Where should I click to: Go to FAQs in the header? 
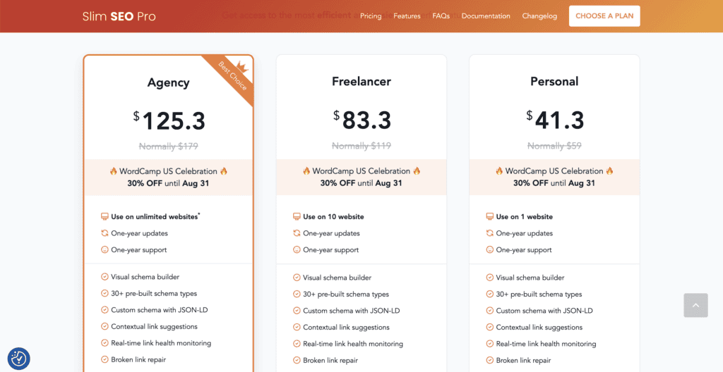(441, 16)
